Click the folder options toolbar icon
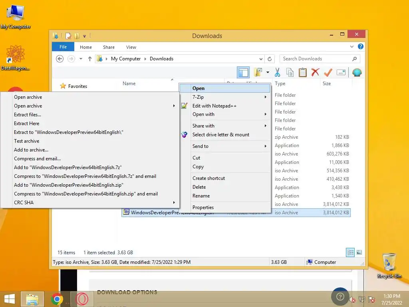The image size is (409, 307). click(258, 72)
